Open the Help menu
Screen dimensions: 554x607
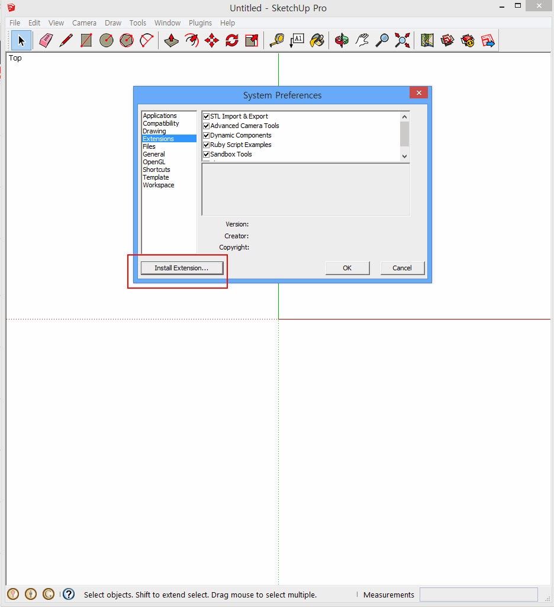228,23
